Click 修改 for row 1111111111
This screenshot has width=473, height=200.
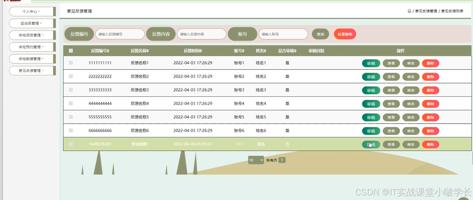coord(411,63)
